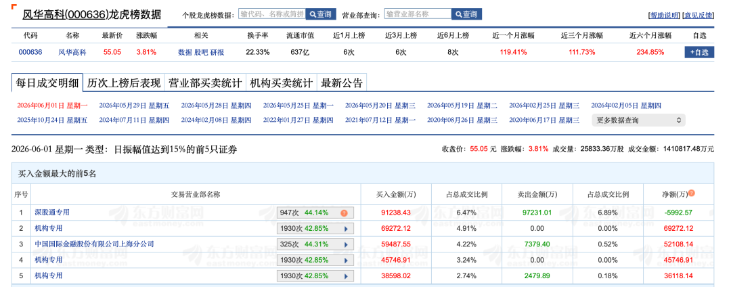This screenshot has height=287, width=731.
Task: Click sell amount 2479.89 cell
Action: coord(537,275)
